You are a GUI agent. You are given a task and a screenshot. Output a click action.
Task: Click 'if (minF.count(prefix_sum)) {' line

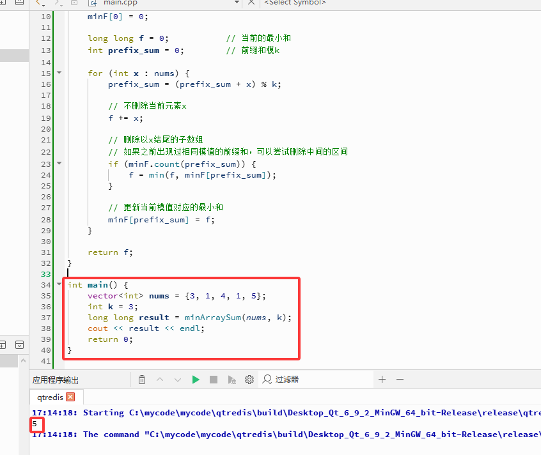(182, 164)
